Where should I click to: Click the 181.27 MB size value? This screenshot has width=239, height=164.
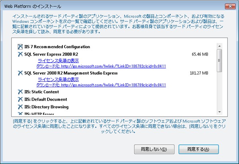[199, 73]
